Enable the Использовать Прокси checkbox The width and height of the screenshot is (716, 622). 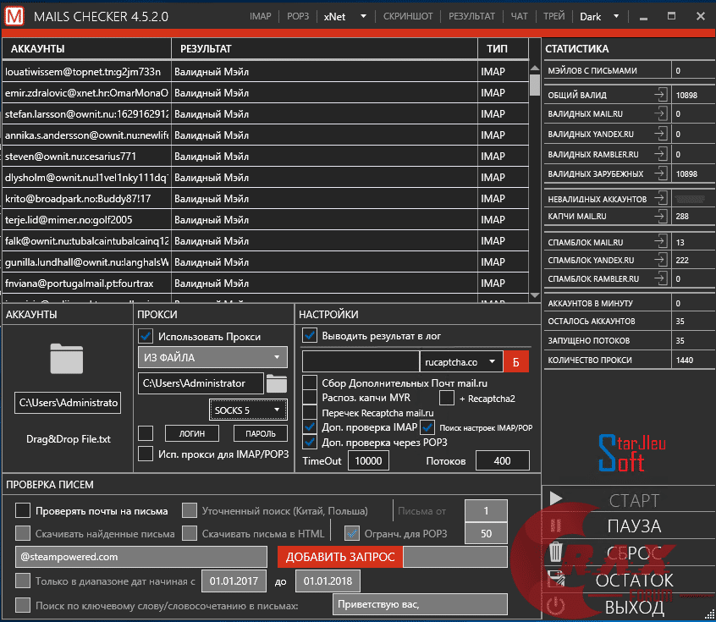point(146,336)
